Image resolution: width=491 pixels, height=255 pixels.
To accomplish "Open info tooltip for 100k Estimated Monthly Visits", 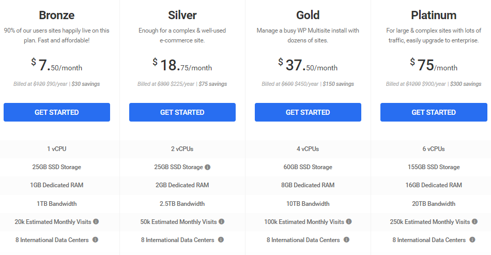I will coord(349,222).
